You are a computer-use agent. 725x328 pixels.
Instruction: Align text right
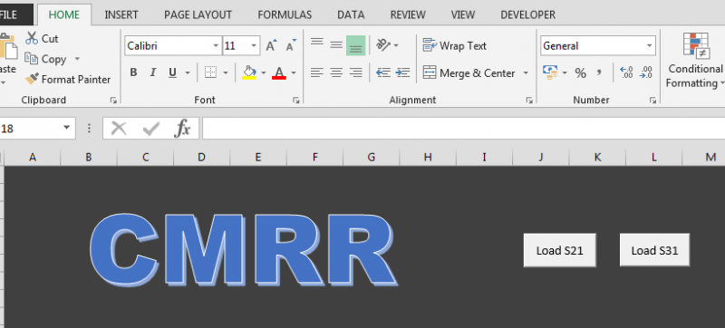[355, 72]
